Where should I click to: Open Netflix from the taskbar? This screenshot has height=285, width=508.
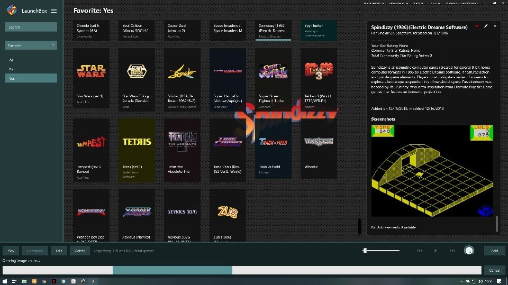[x=54, y=281]
